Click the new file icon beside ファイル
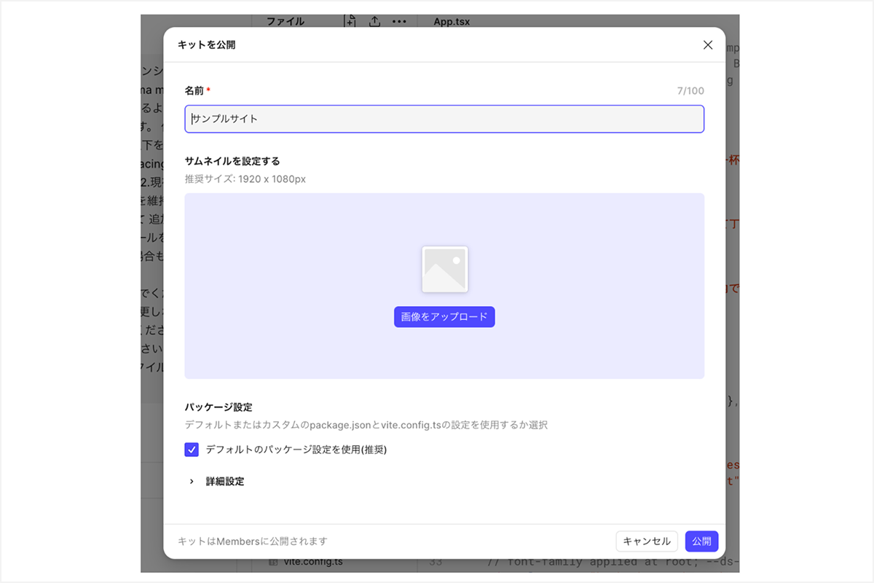This screenshot has width=874, height=583. point(350,21)
